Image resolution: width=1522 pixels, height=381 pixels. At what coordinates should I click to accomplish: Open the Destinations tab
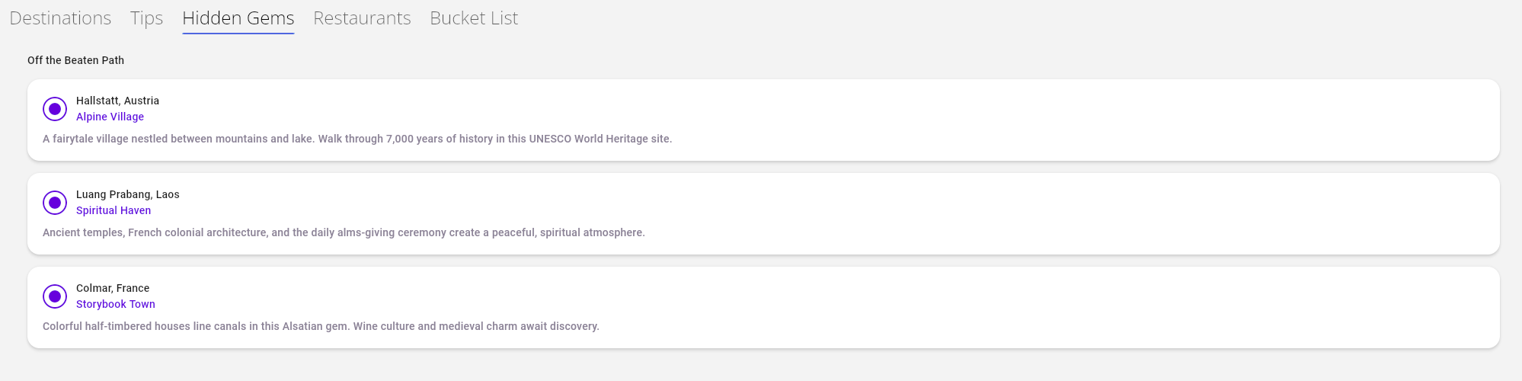click(60, 18)
